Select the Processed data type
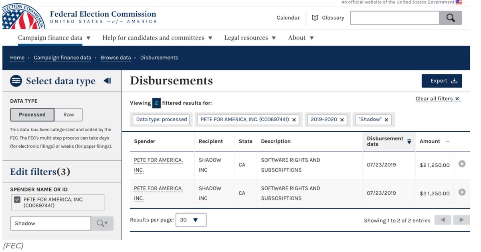 pyautogui.click(x=32, y=115)
